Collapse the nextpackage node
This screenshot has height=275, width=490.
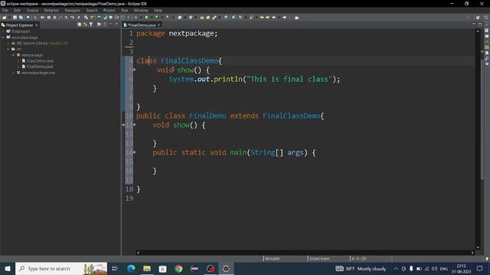point(14,55)
